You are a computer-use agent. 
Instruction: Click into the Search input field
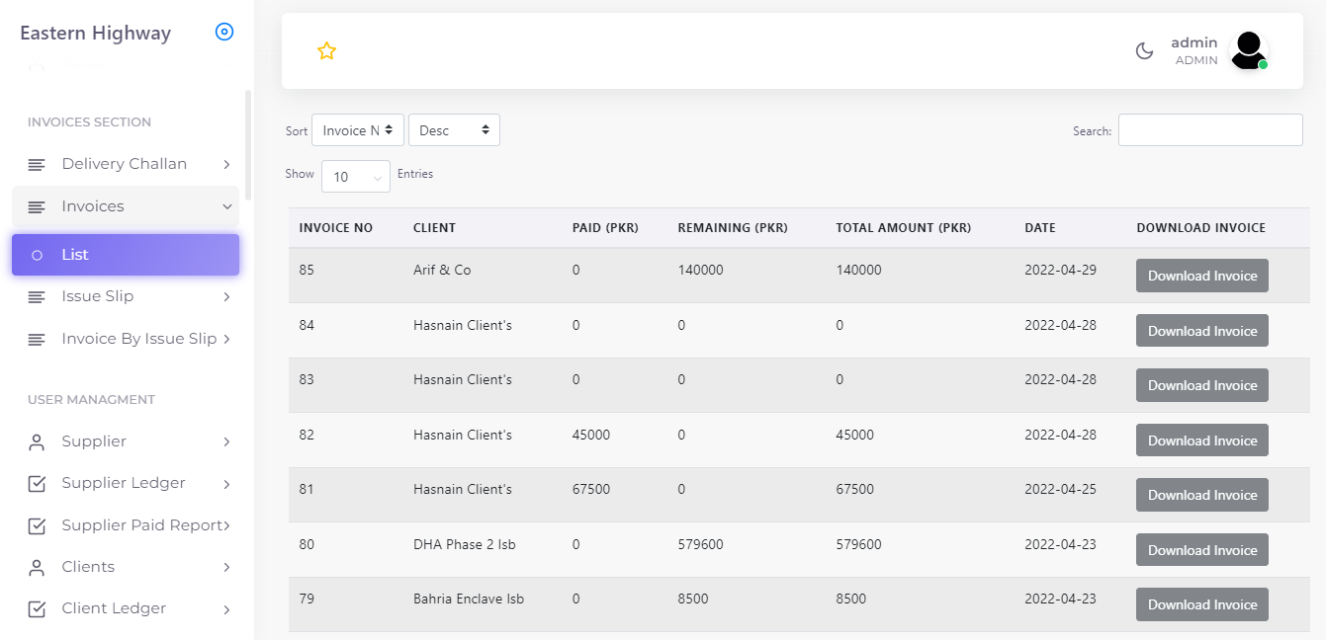click(1210, 130)
